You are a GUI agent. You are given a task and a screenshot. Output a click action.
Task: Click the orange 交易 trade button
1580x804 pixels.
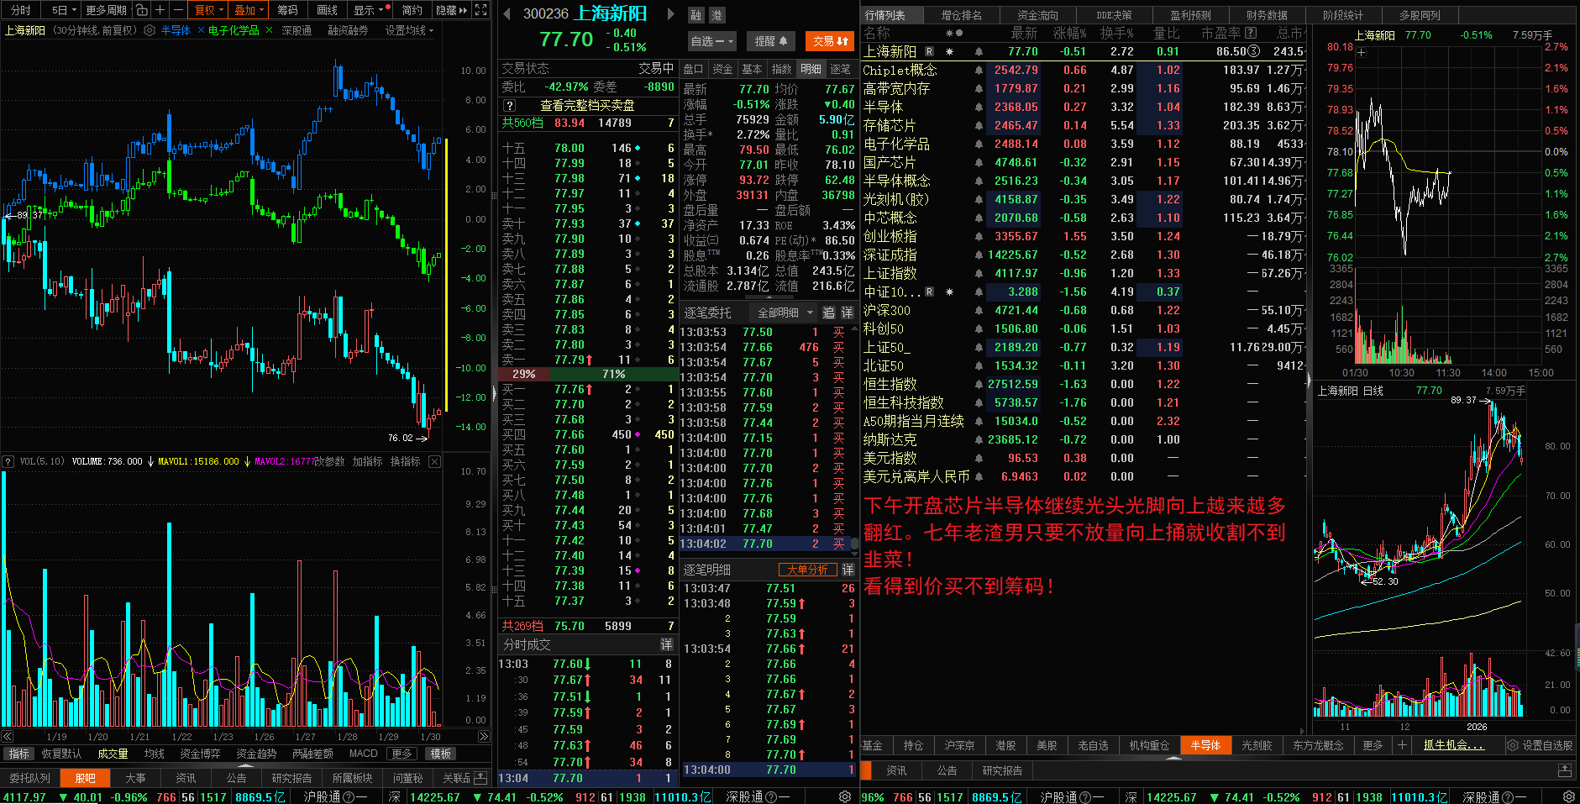point(829,41)
